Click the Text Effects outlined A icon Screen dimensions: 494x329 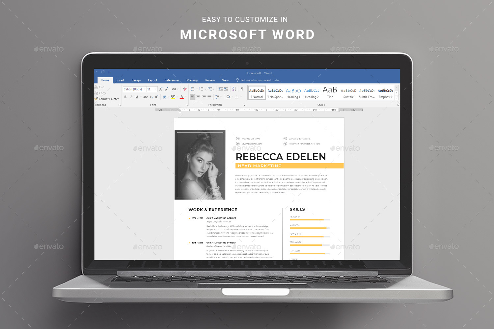pyautogui.click(x=164, y=97)
